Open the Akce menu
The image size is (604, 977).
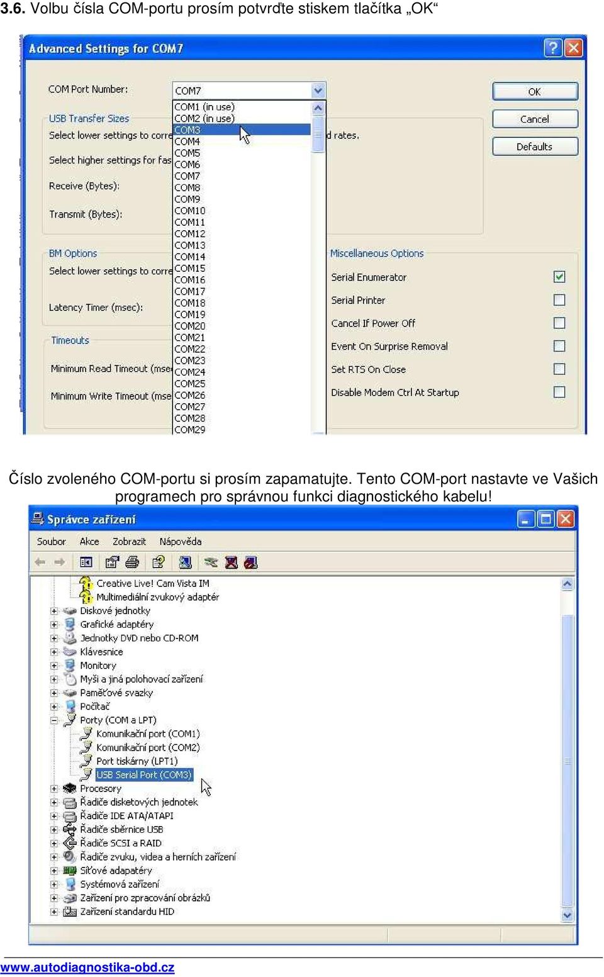(89, 541)
